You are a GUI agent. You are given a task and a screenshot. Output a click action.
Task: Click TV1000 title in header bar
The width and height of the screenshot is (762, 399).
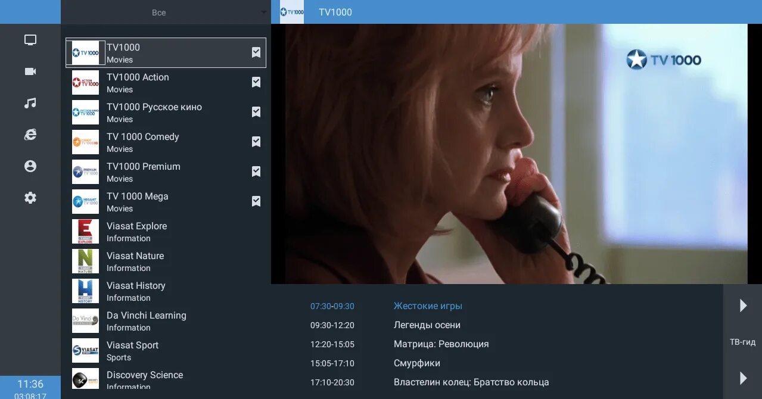(335, 13)
